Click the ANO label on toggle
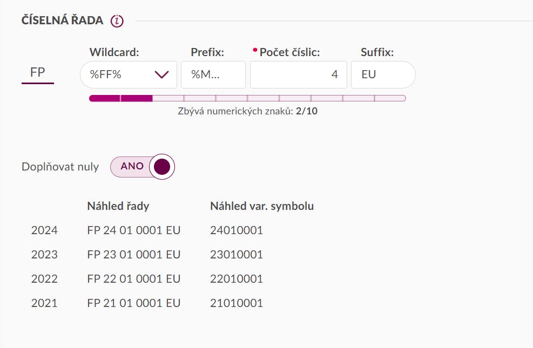This screenshot has height=348, width=533. (132, 166)
